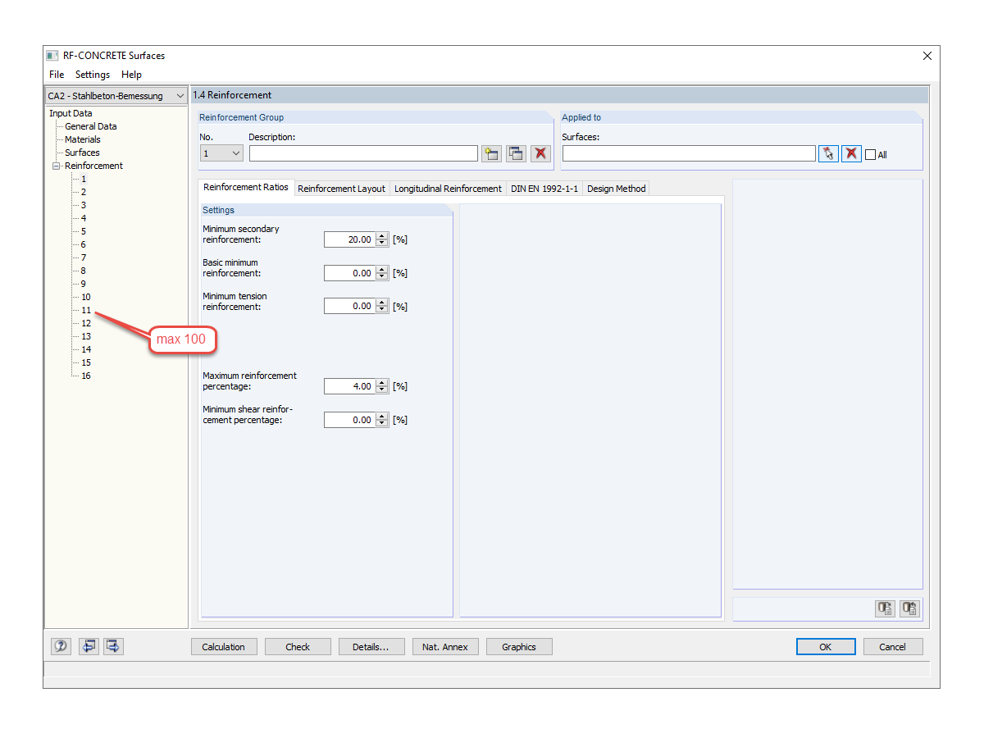Increase minimum shear reinforcement percentage
984x738 pixels.
pos(381,417)
